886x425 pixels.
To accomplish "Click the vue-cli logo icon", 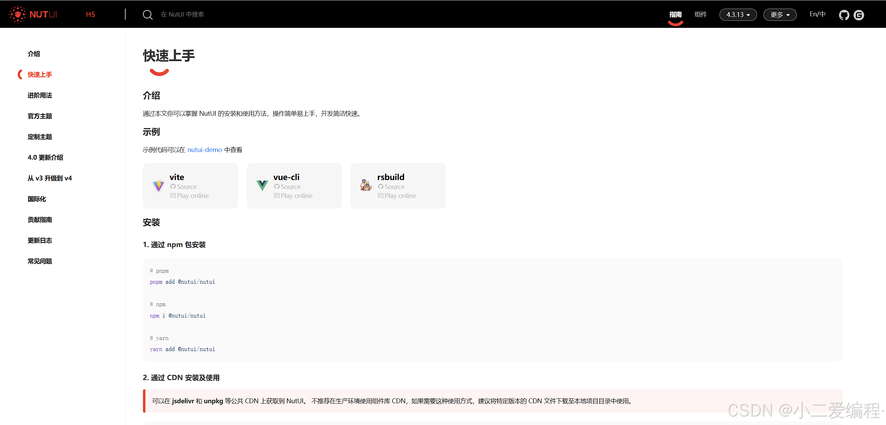I will click(x=262, y=186).
